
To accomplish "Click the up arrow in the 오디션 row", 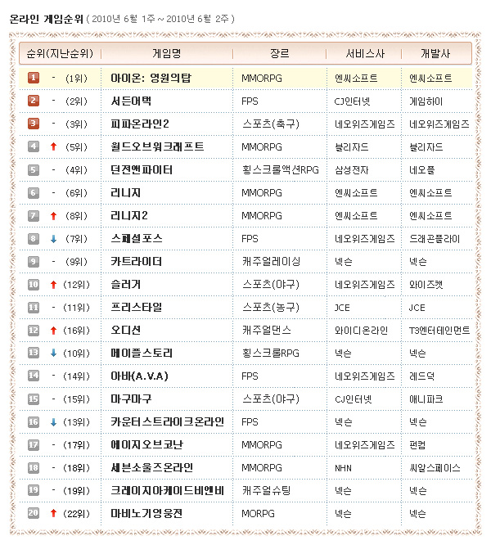I will [53, 330].
